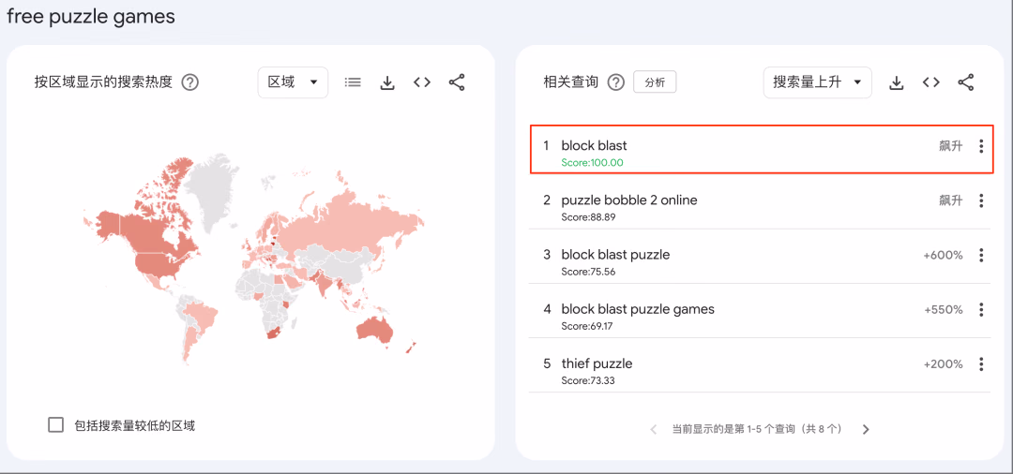Open the block blast puzzle games query

tap(638, 309)
